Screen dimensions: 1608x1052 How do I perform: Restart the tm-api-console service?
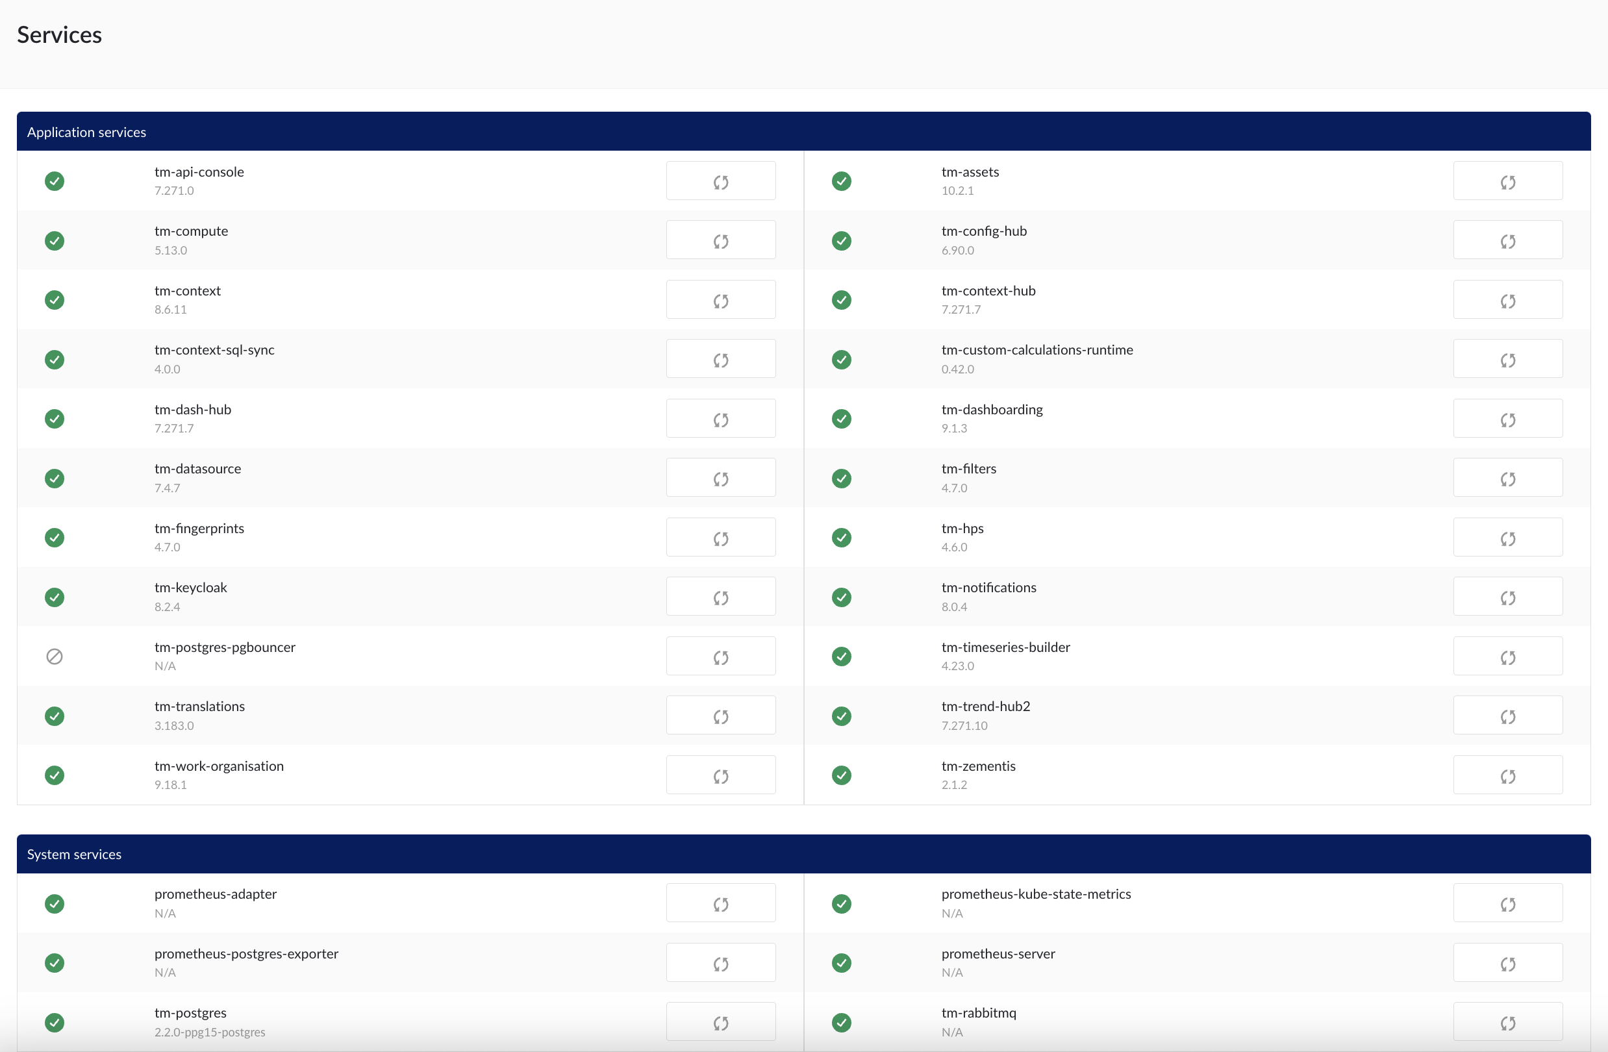pos(720,181)
